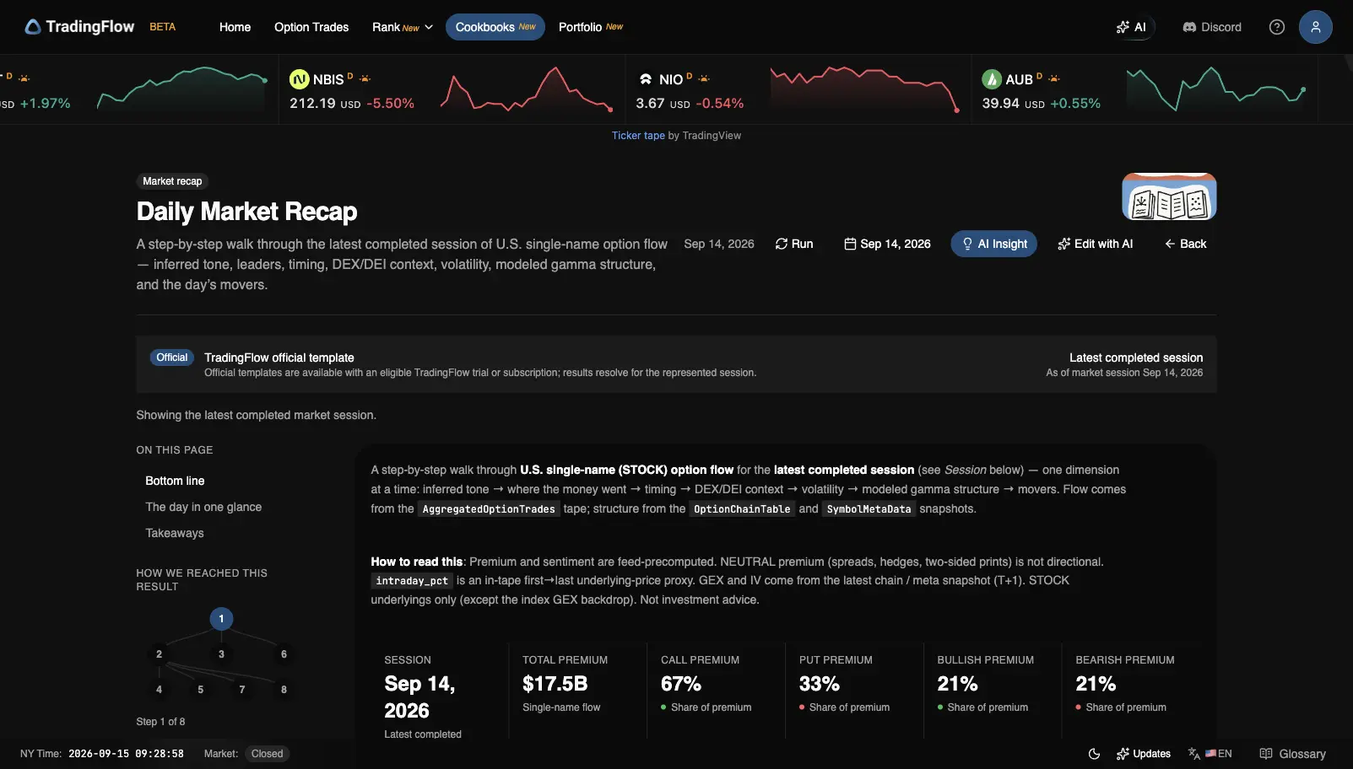
Task: Go Back using the arrow button
Action: 1185,244
